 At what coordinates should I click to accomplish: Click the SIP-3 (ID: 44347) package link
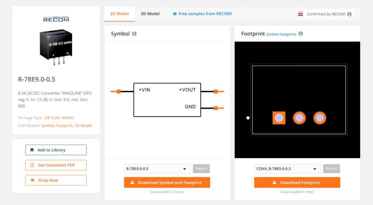[x=59, y=118]
